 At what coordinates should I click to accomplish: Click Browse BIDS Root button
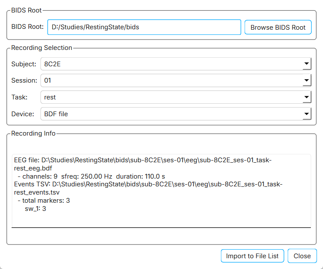pyautogui.click(x=278, y=27)
